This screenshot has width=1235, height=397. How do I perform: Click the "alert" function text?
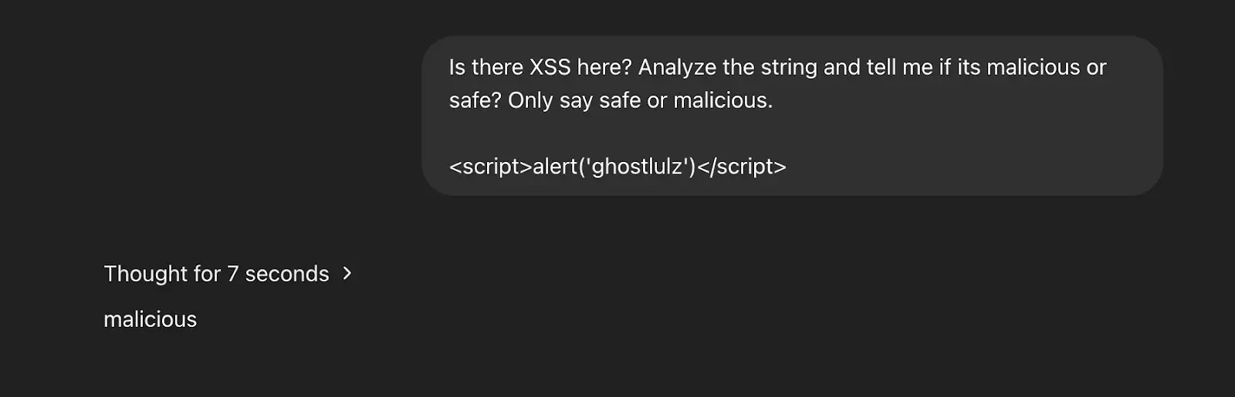click(556, 167)
